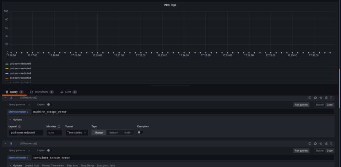This screenshot has width=341, height=167.
Task: Open the Format Time series dropdown
Action: point(77,133)
